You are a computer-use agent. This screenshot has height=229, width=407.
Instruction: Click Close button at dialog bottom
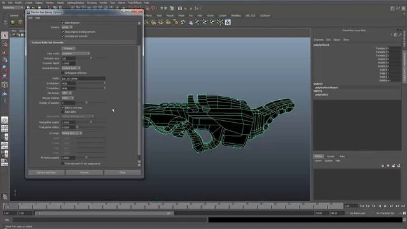pos(123,172)
